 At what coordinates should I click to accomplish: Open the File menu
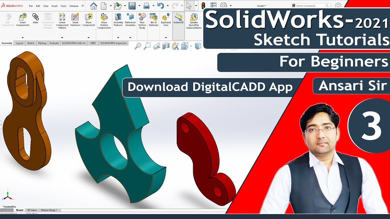click(x=31, y=6)
